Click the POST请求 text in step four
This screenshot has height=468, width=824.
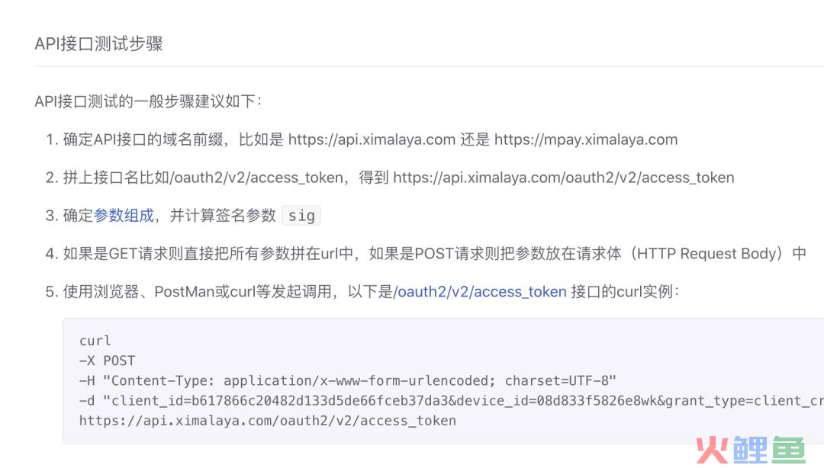coord(446,254)
